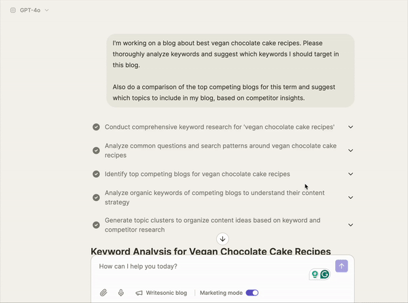Screen dimensions: 408x303
Task: Click the green Grammarly icon
Action: click(325, 274)
